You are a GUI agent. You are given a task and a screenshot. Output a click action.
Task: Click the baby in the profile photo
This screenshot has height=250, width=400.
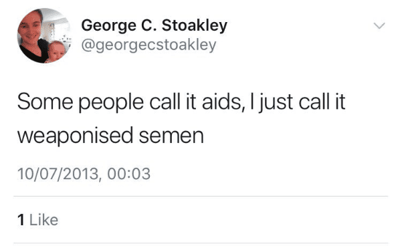pyautogui.click(x=57, y=51)
